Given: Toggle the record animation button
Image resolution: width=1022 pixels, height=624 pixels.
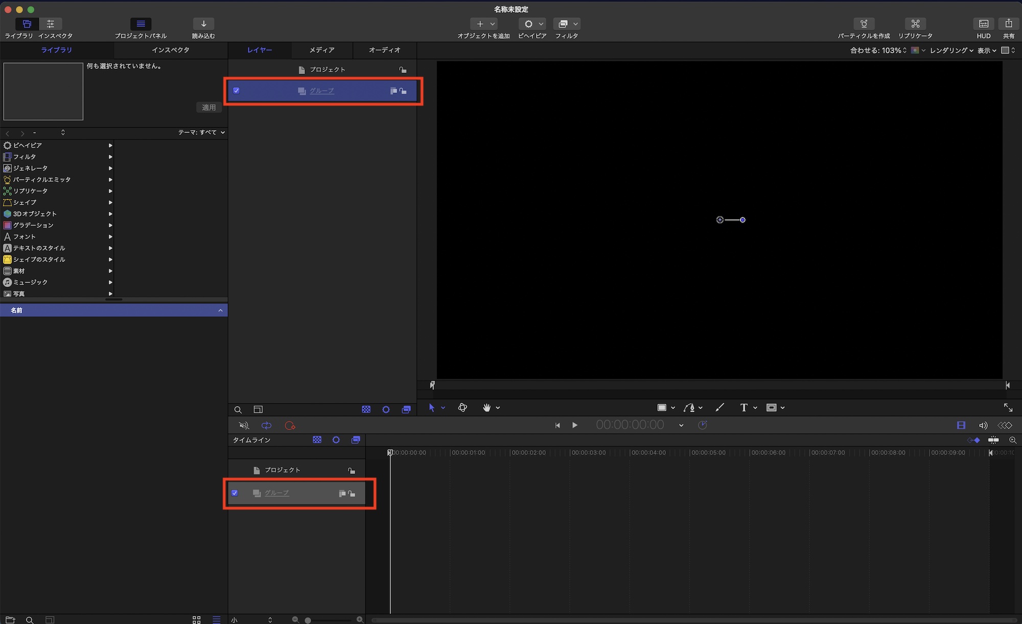Looking at the screenshot, I should (290, 425).
